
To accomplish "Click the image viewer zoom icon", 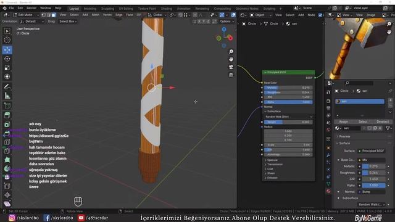I will [389, 24].
